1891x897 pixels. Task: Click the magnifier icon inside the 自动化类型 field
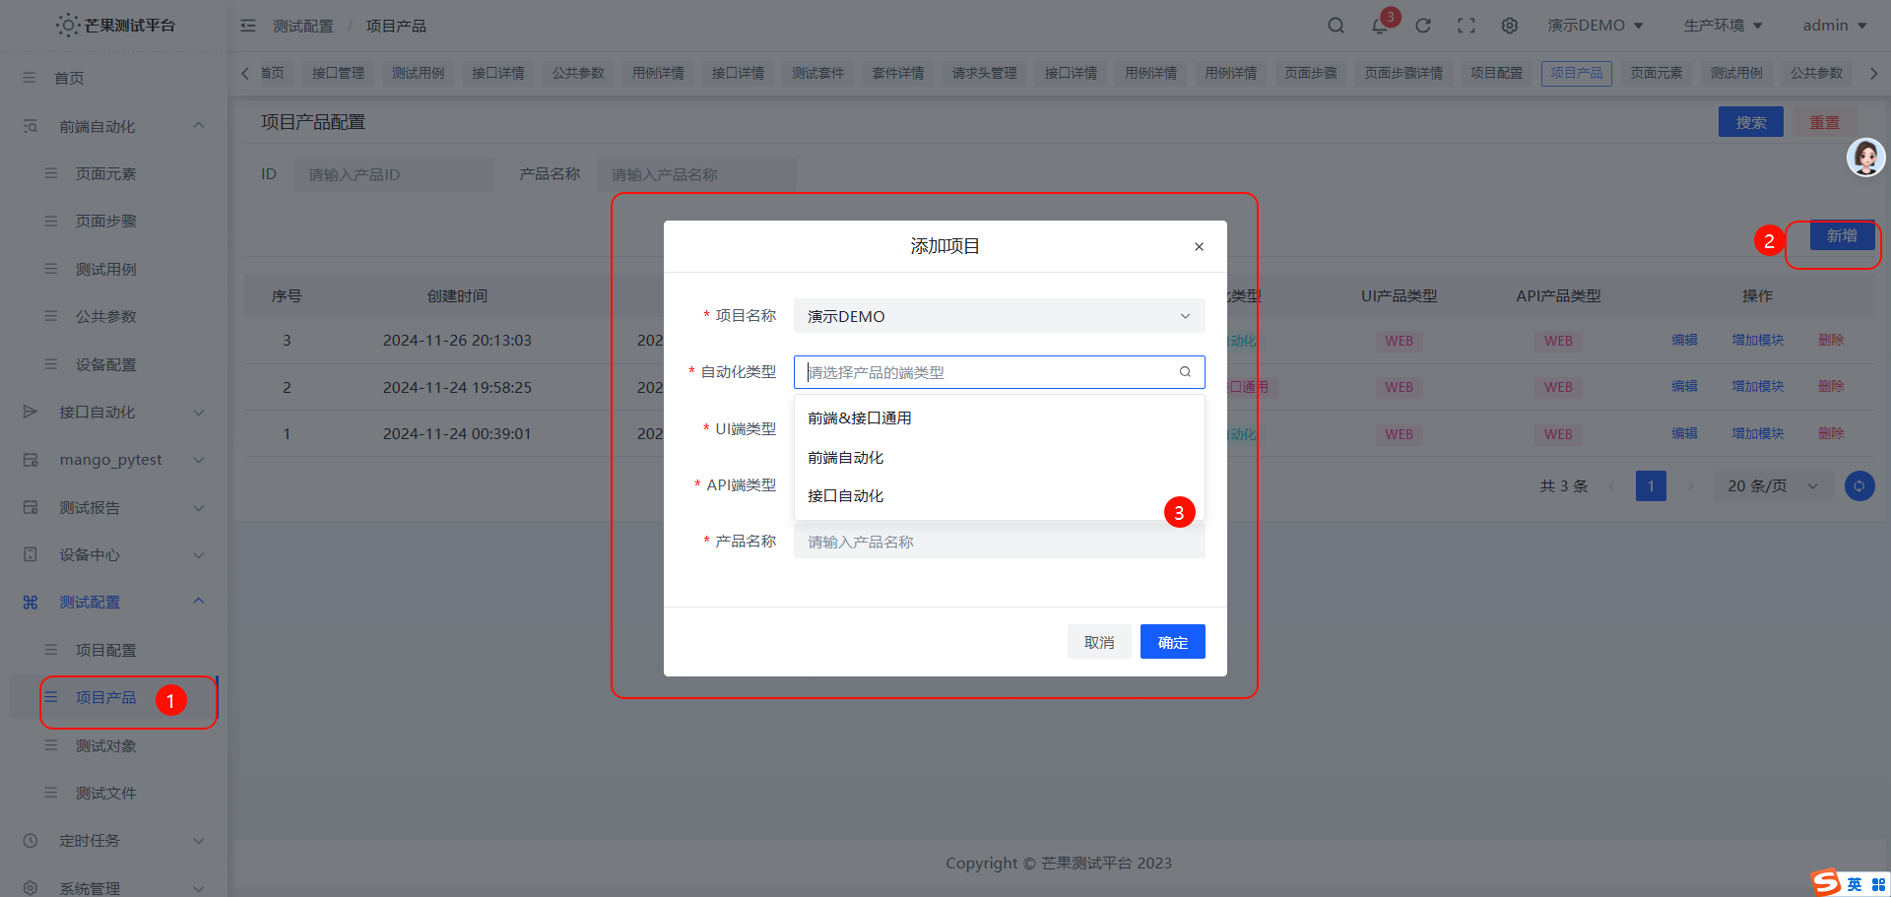click(1184, 372)
